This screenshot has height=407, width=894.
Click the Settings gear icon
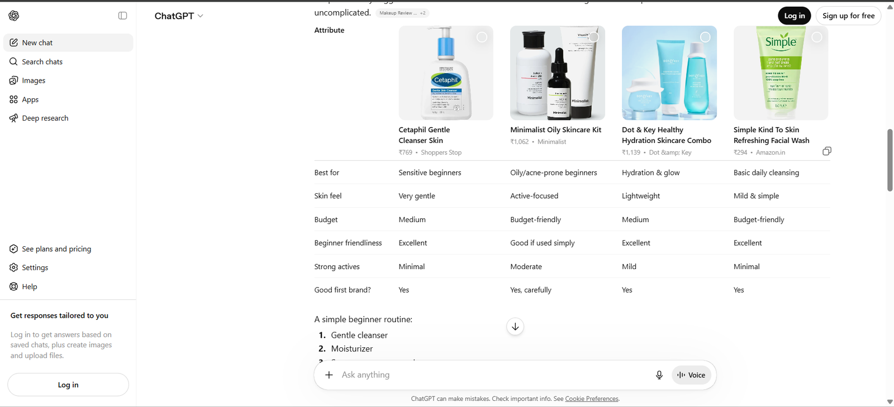14,267
